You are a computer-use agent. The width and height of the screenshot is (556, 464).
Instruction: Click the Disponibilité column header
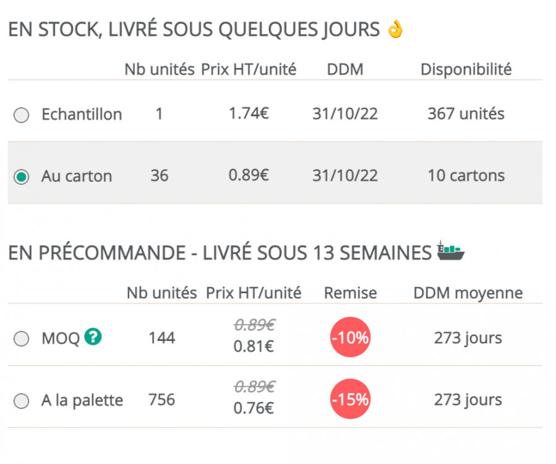coord(466,69)
